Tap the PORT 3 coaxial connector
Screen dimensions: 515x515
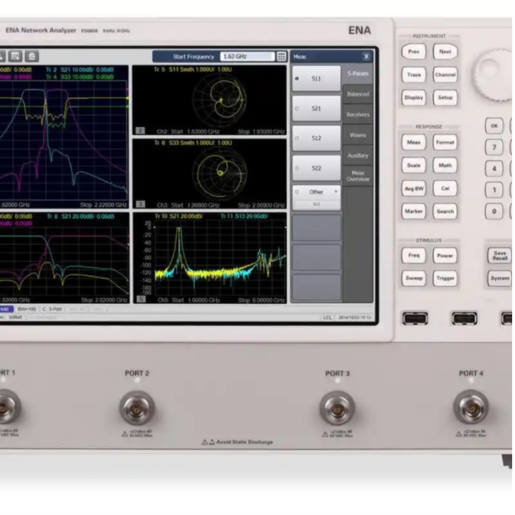(337, 409)
